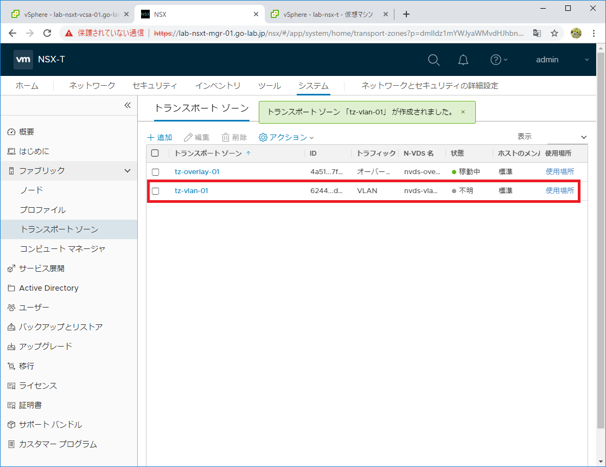The height and width of the screenshot is (467, 606).
Task: Close the NSX browser tab
Action: (256, 14)
